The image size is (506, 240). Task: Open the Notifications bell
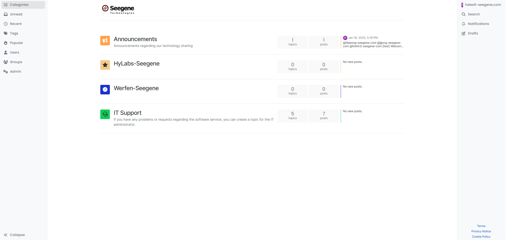point(478,24)
